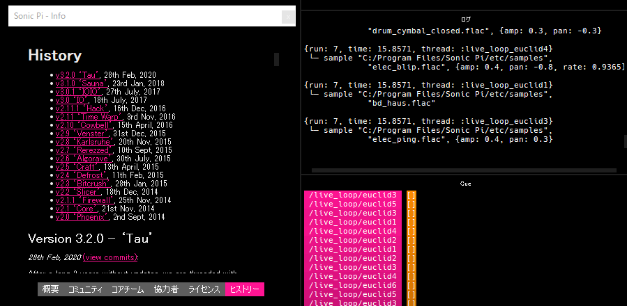Show the ライセンス tab

coord(204,289)
